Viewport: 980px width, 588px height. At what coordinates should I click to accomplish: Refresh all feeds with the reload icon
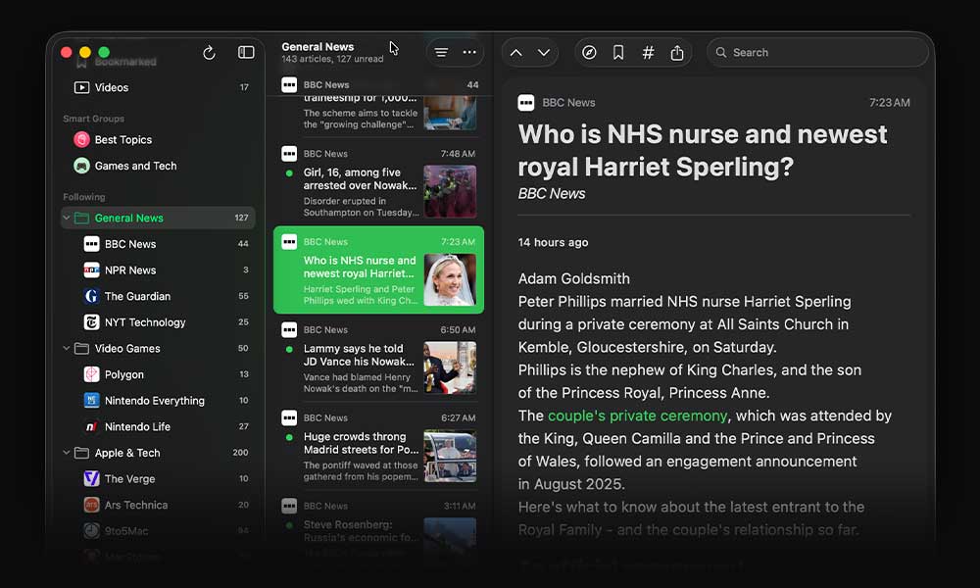pos(209,53)
